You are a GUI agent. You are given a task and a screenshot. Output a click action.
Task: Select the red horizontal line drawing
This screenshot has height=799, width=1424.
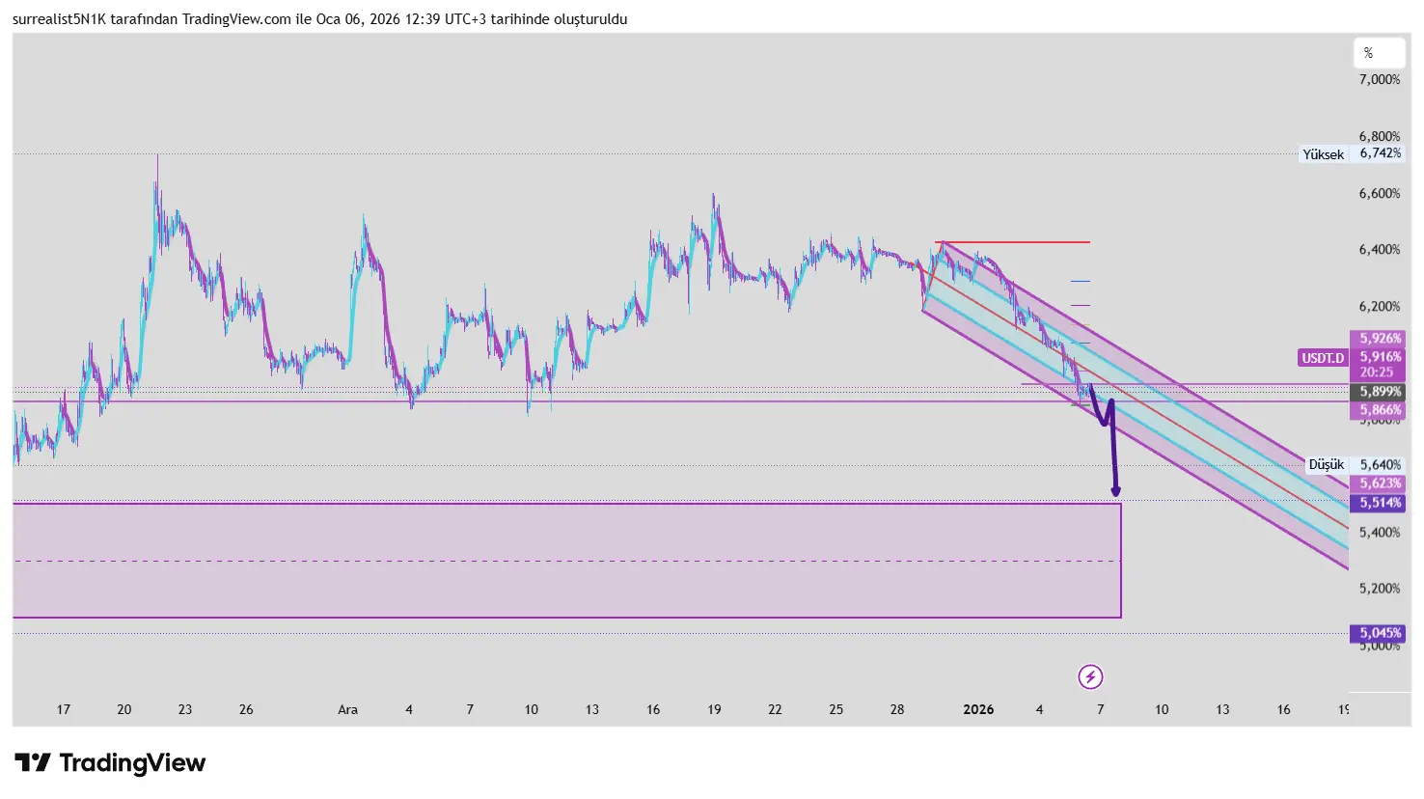(x=1013, y=242)
